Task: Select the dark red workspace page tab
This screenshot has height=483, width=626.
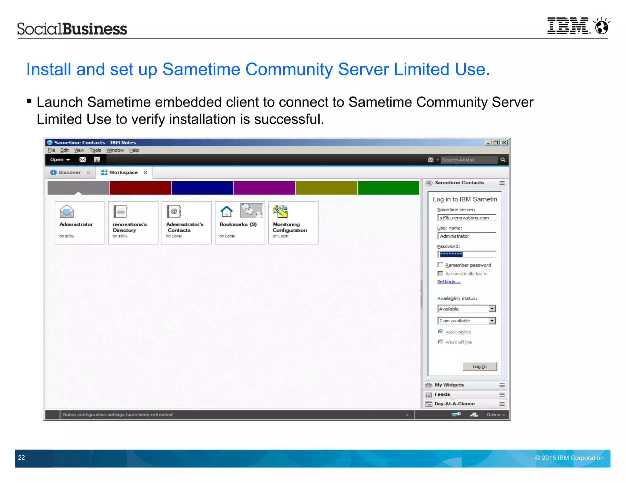Action: (140, 187)
